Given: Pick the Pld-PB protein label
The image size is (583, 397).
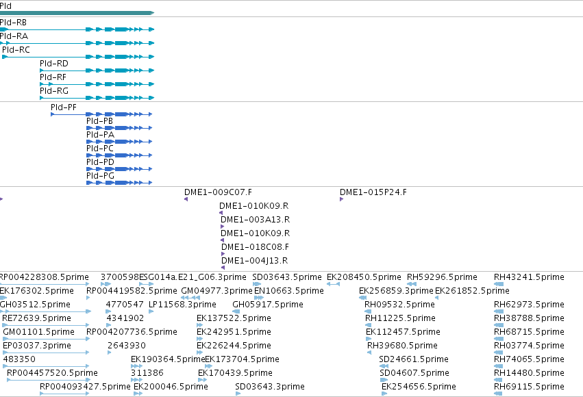Looking at the screenshot, I should click(99, 121).
